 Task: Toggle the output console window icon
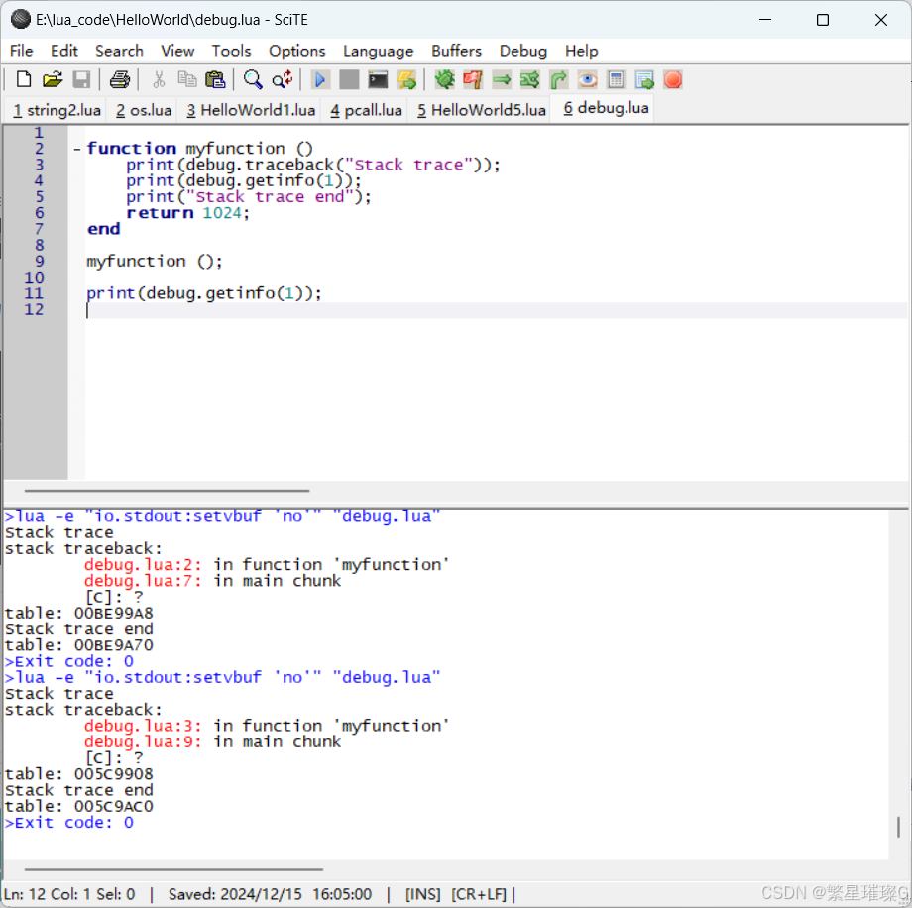[642, 79]
